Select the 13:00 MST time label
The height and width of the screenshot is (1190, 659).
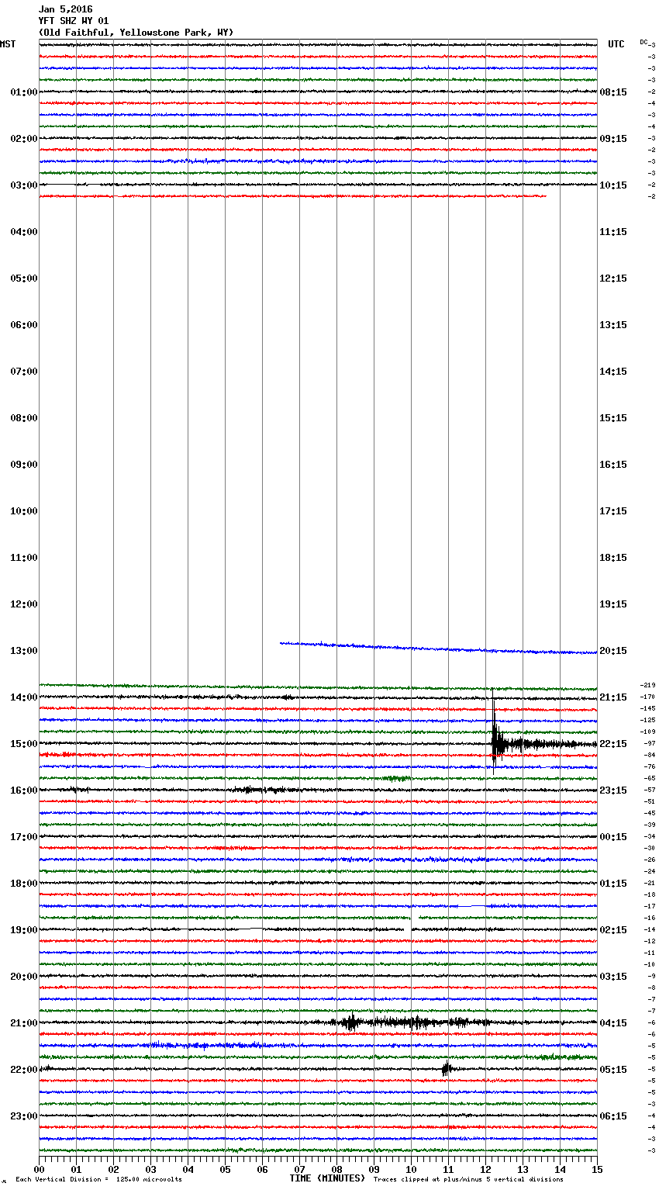click(x=24, y=651)
